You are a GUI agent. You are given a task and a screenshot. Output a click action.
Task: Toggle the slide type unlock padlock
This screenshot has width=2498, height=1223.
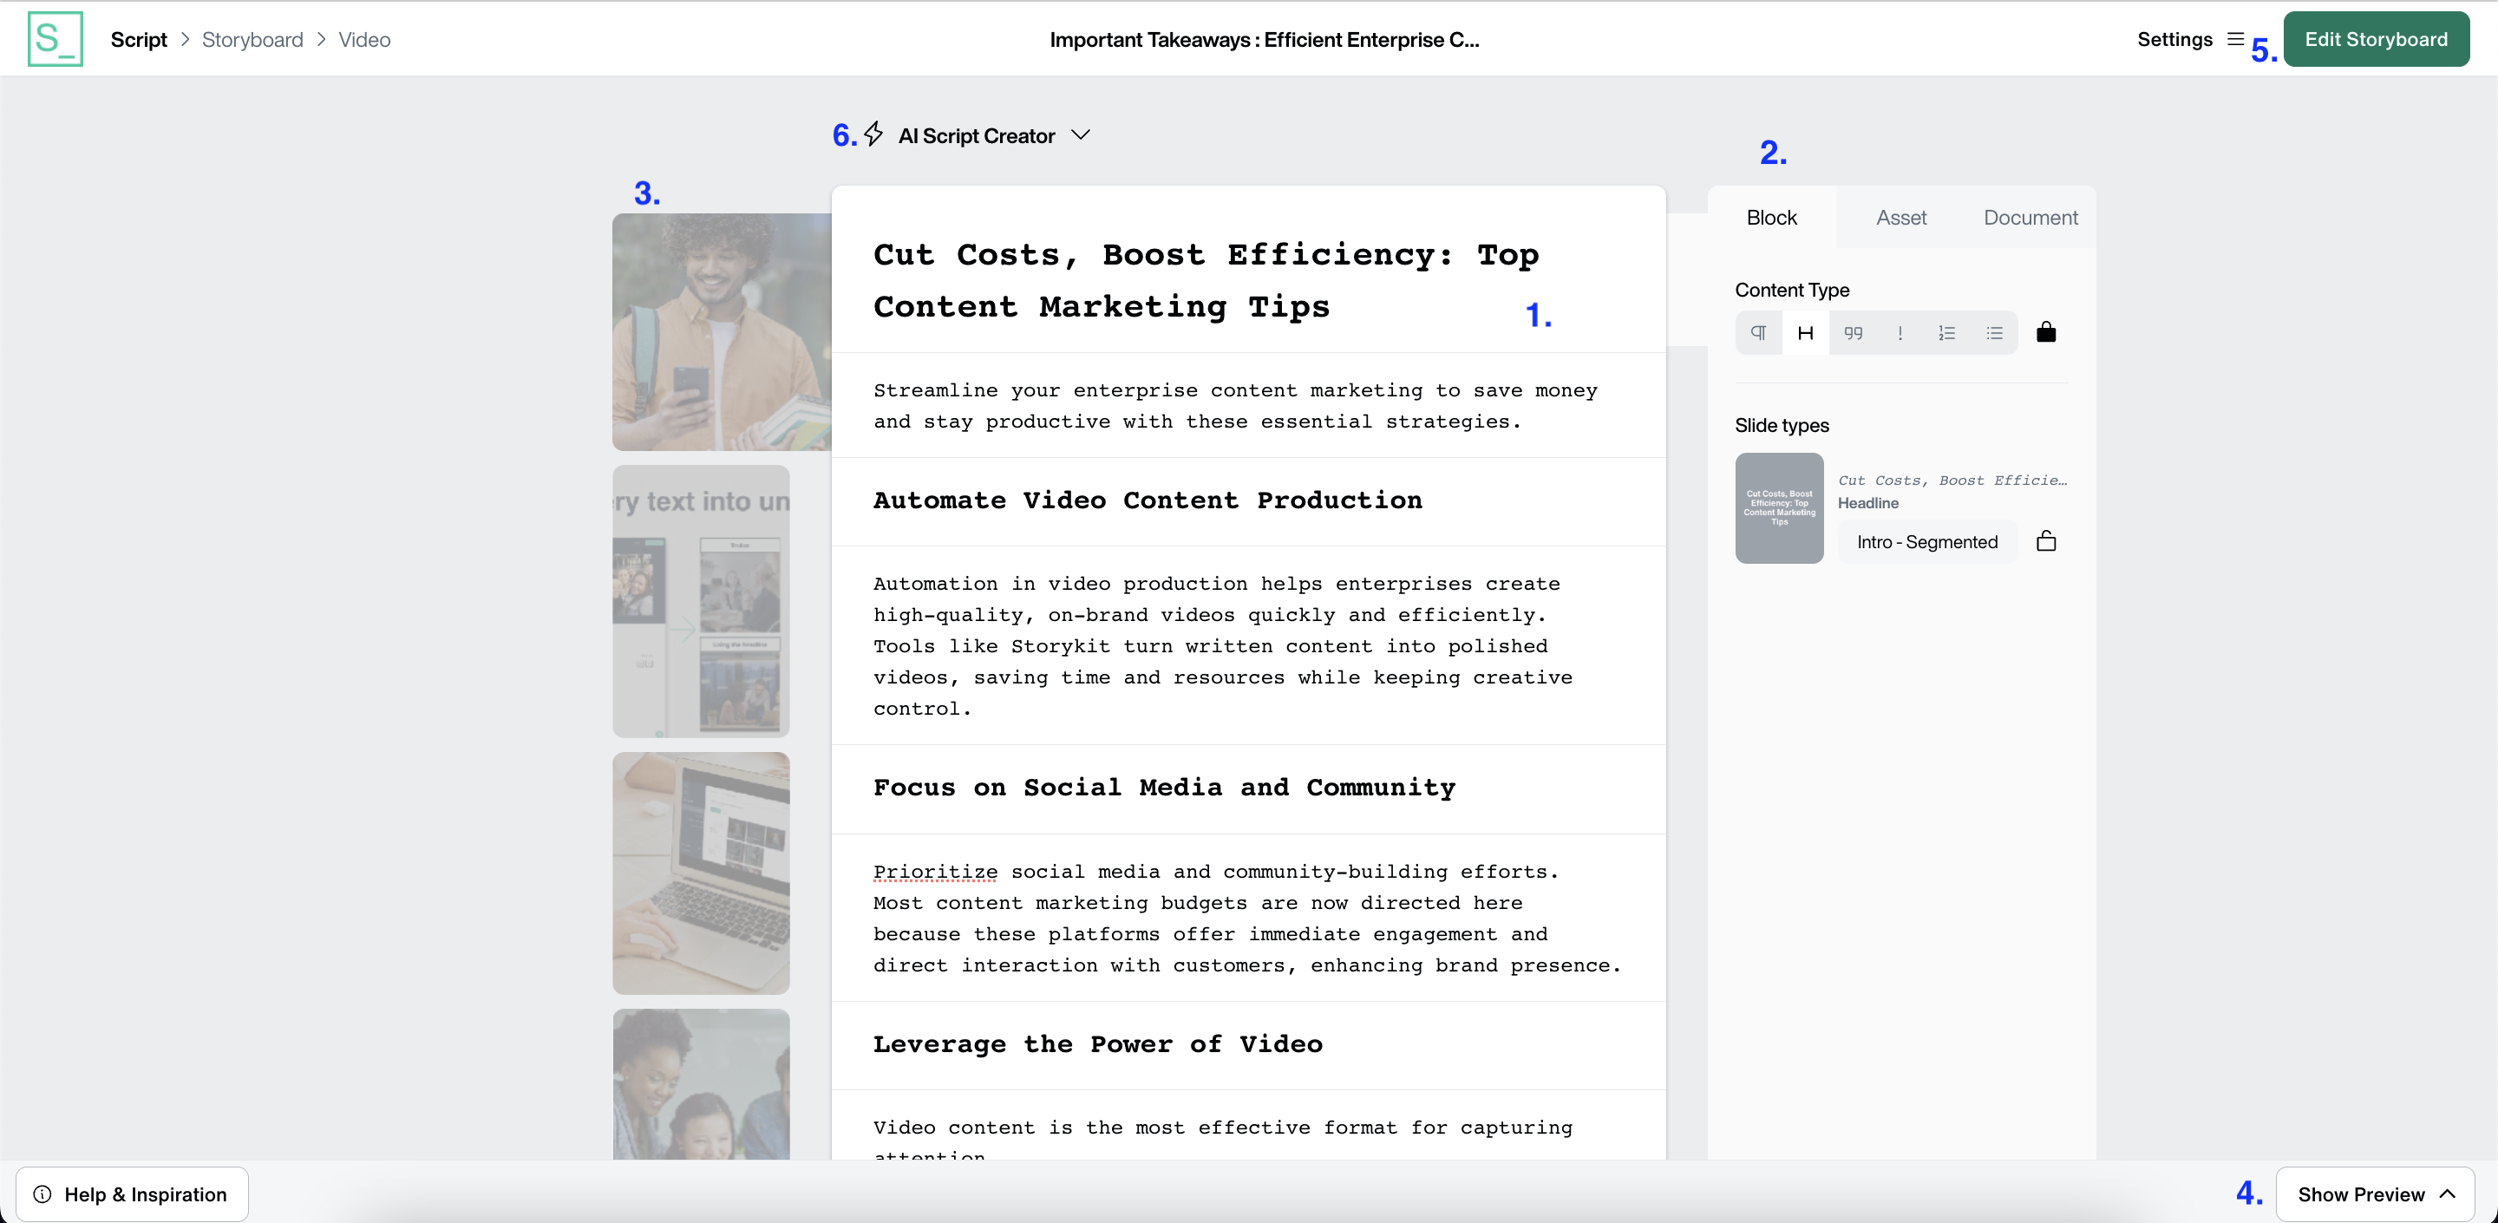2046,541
